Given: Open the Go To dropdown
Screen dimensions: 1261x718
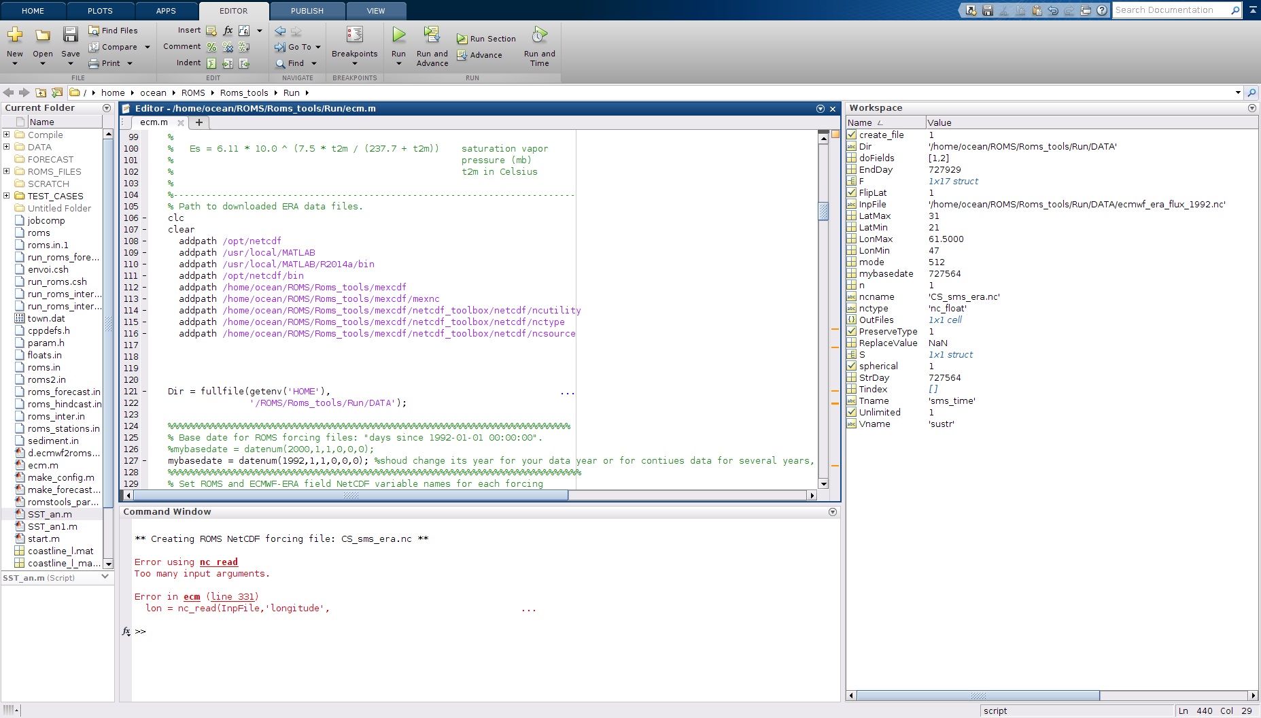Looking at the screenshot, I should point(298,47).
